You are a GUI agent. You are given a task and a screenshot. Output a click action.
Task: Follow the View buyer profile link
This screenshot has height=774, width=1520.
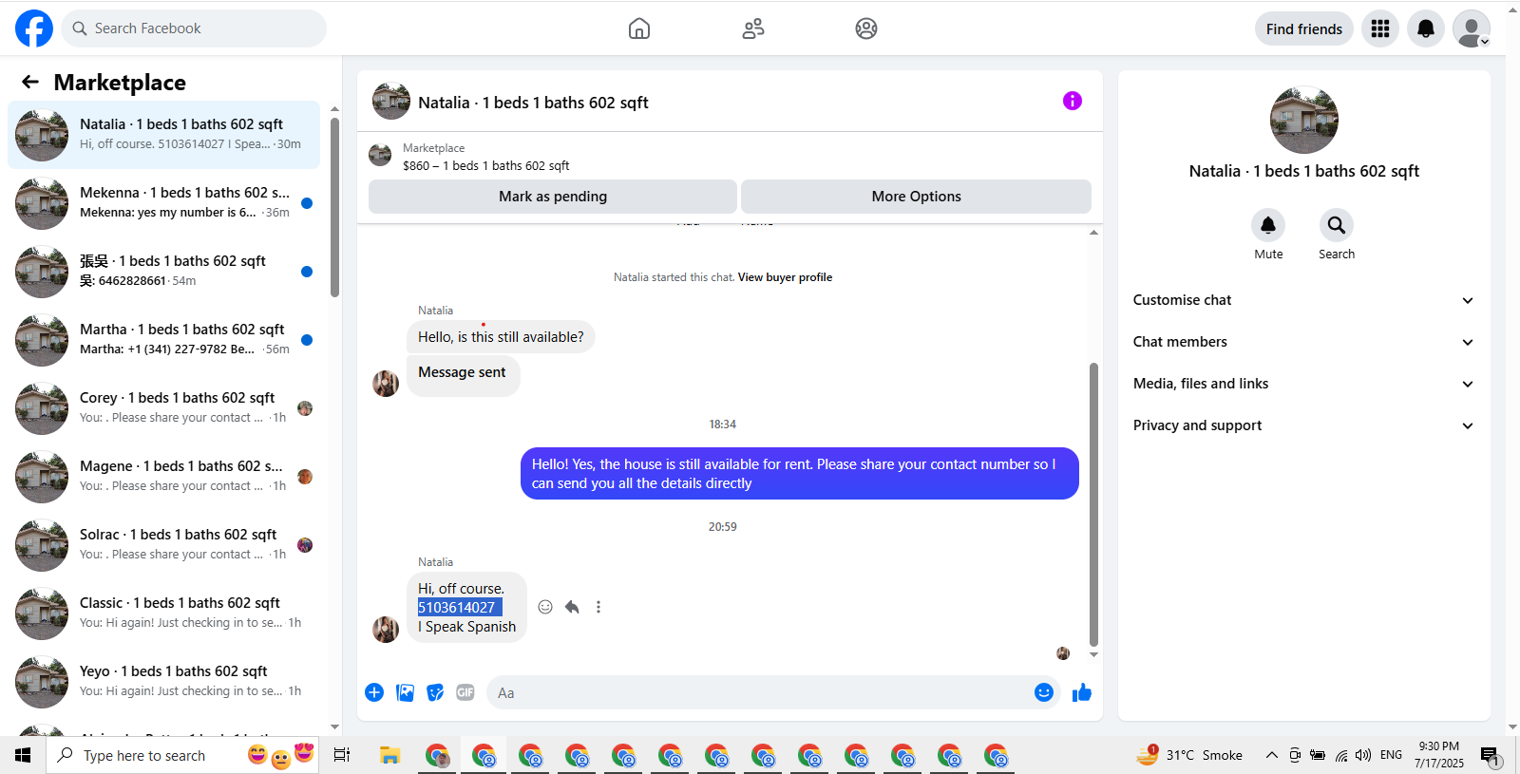[785, 277]
